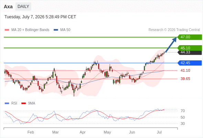Click Research © 2026 Trading Central credit

point(174,30)
